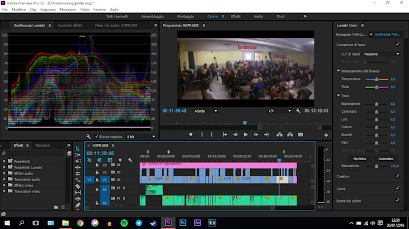This screenshot has width=409, height=229.
Task: Open the 8 bit dropdown
Action: coord(141,137)
